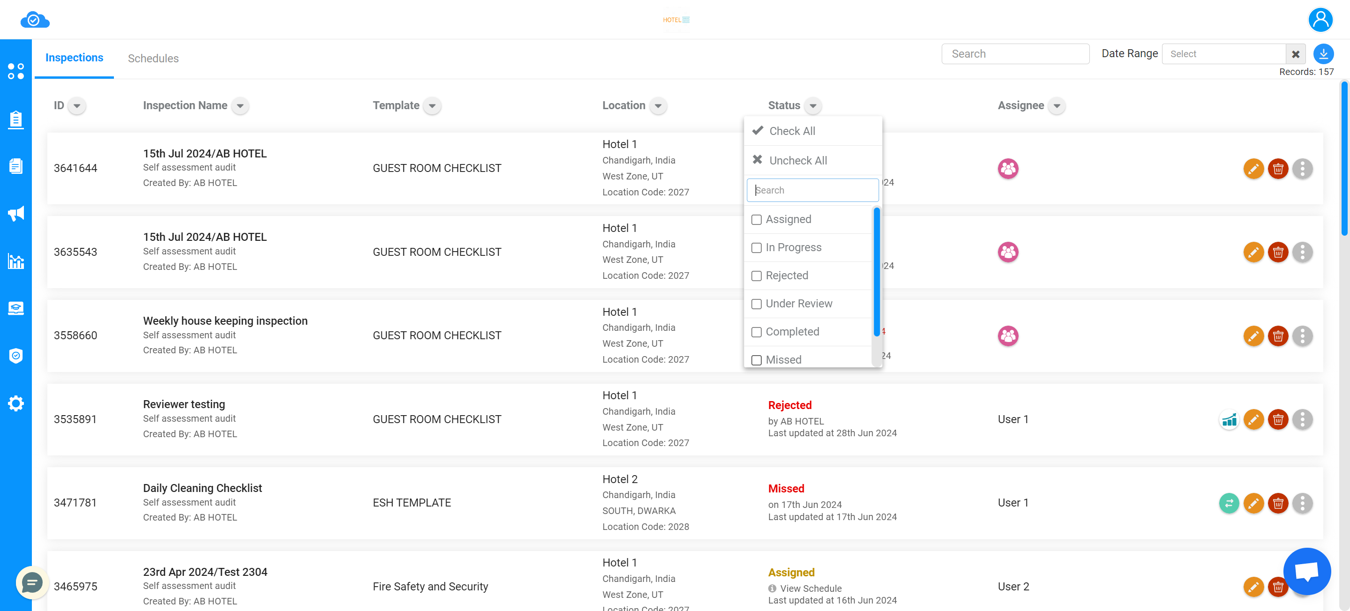This screenshot has height=611, width=1350.
Task: Click Check All in status filter
Action: pyautogui.click(x=790, y=131)
